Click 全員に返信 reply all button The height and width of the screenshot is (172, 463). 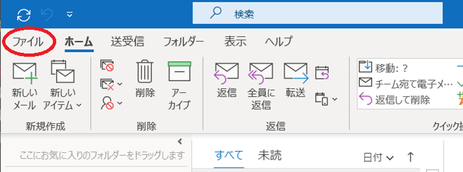[x=261, y=86]
